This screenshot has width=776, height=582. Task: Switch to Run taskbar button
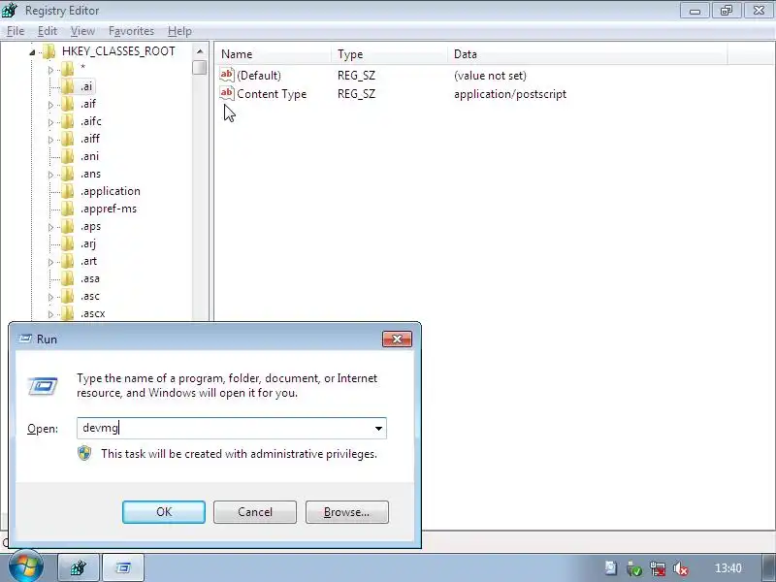point(123,567)
